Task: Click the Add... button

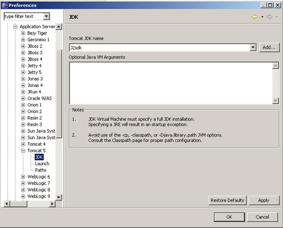Action: point(269,47)
